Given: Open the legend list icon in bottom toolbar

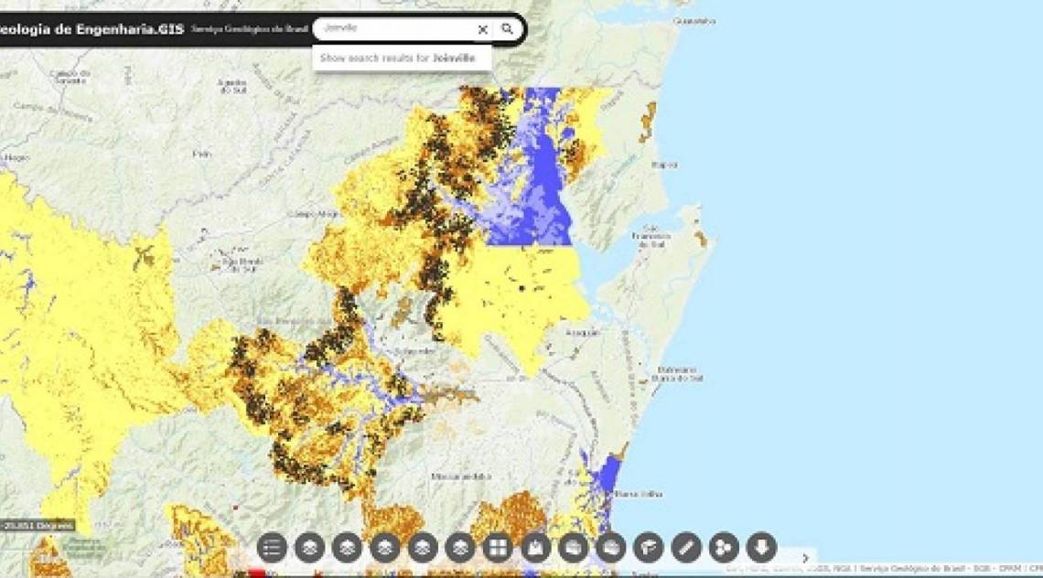Looking at the screenshot, I should coord(272,548).
